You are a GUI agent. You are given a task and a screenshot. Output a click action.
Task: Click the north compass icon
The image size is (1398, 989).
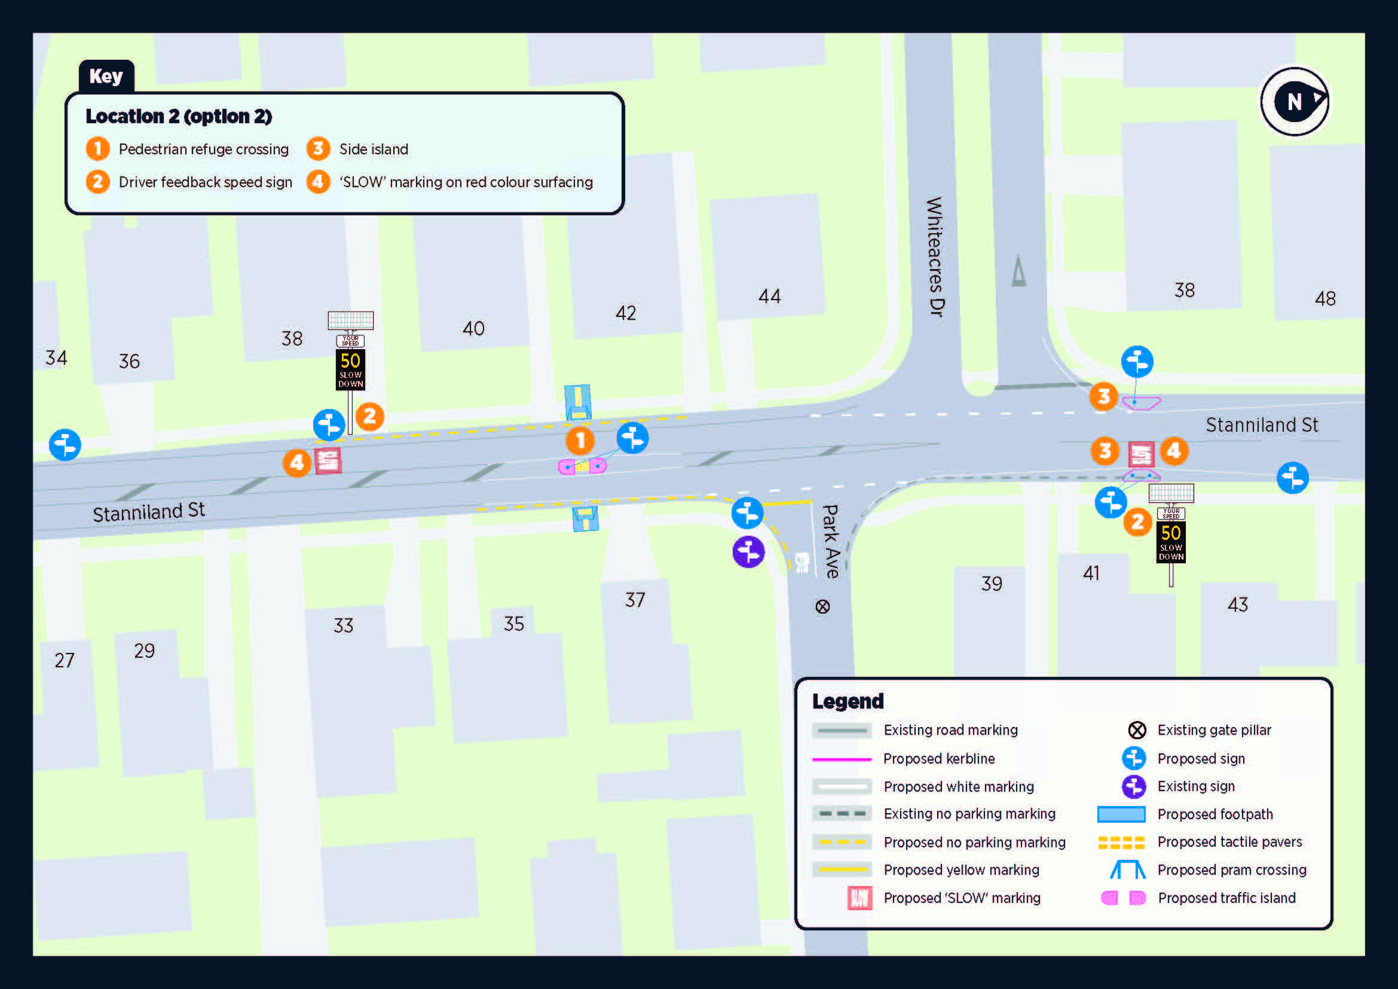1295,101
